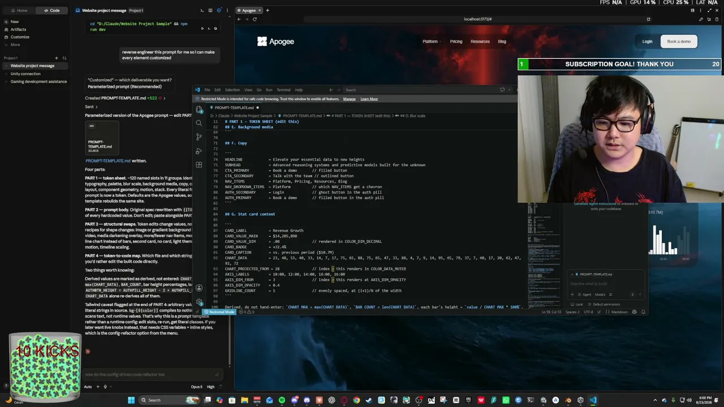Go back in VS Code navigation history
Viewport: 724px width, 407px height.
(x=331, y=90)
